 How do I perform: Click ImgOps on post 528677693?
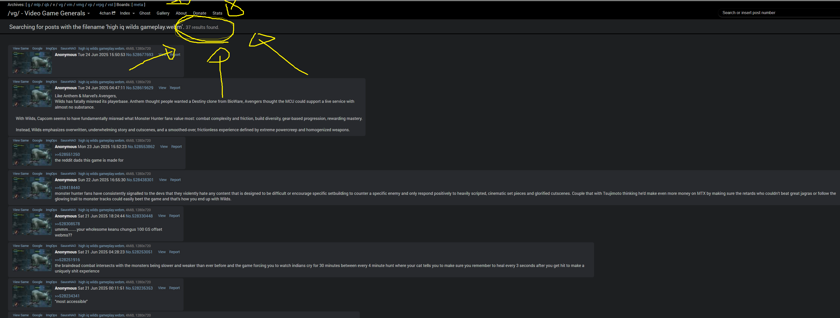(x=51, y=49)
